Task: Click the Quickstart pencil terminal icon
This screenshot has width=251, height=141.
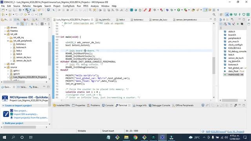Action: pyautogui.click(x=6, y=114)
